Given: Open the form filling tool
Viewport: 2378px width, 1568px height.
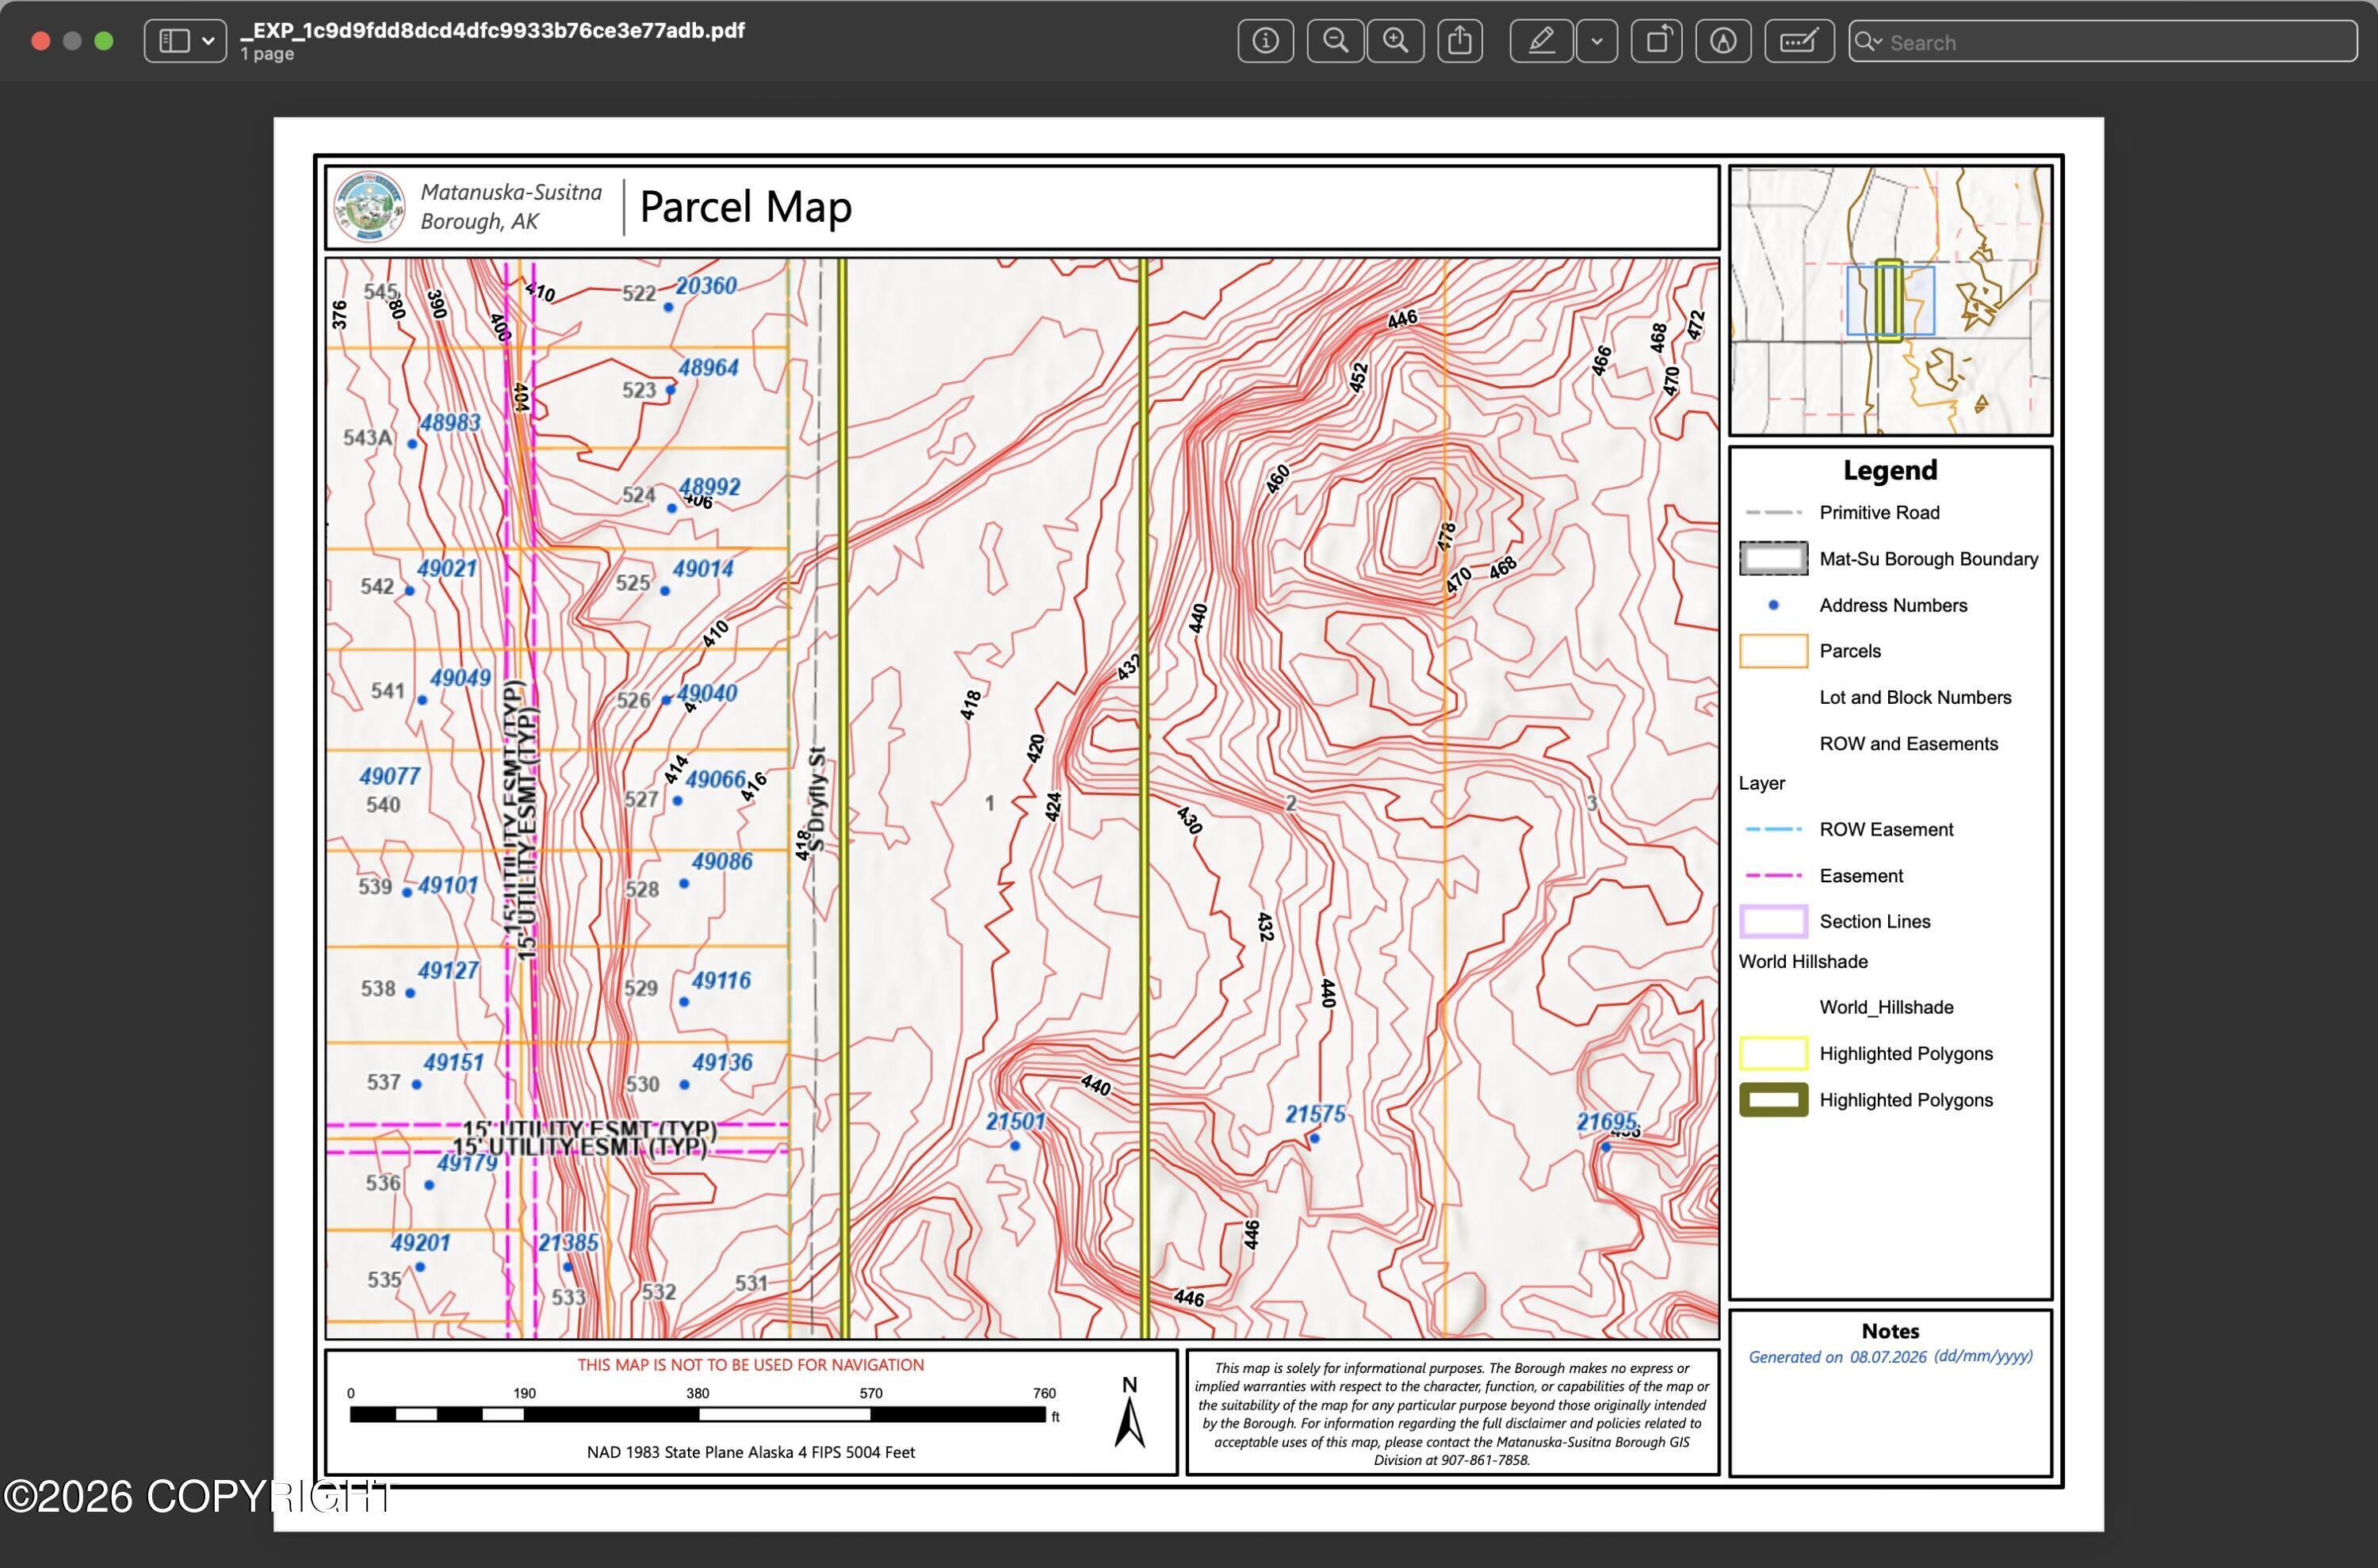Looking at the screenshot, I should click(x=1799, y=41).
